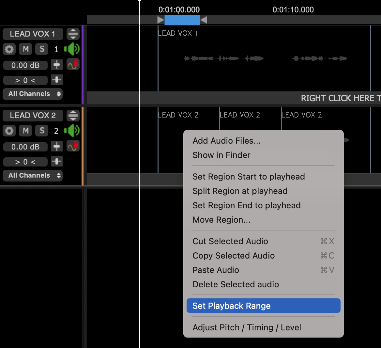Mute the LEAD VOX 1 track
The height and width of the screenshot is (348, 381).
pos(25,49)
